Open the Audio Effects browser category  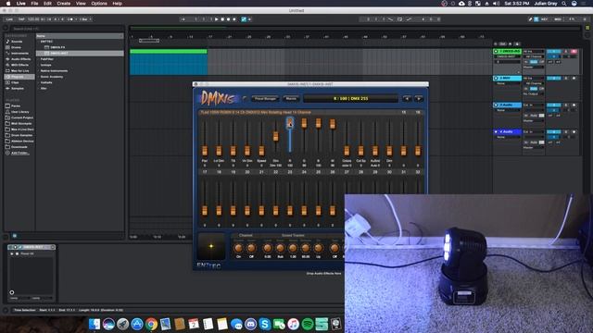coord(19,59)
